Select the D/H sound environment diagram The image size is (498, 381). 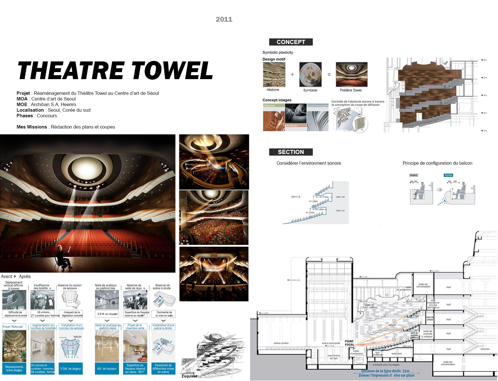pos(316,203)
